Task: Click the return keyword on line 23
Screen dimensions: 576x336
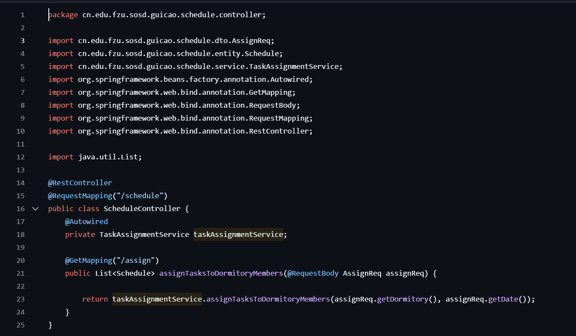Action: point(95,299)
